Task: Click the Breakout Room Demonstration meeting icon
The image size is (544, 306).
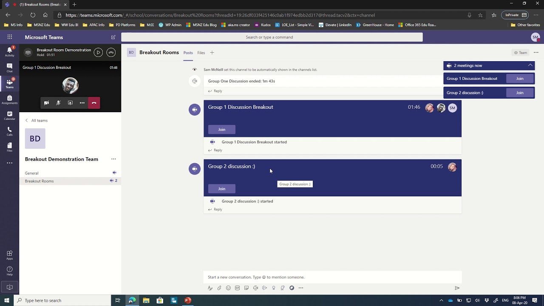Action: [28, 53]
